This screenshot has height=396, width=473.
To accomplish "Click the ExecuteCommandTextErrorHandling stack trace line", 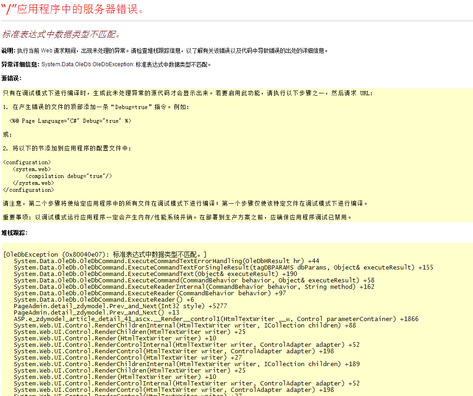I will (x=166, y=261).
